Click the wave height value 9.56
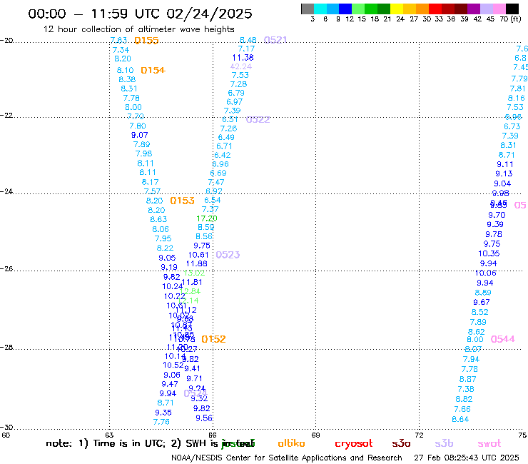Screen dimensions: 528x464 click(204, 418)
